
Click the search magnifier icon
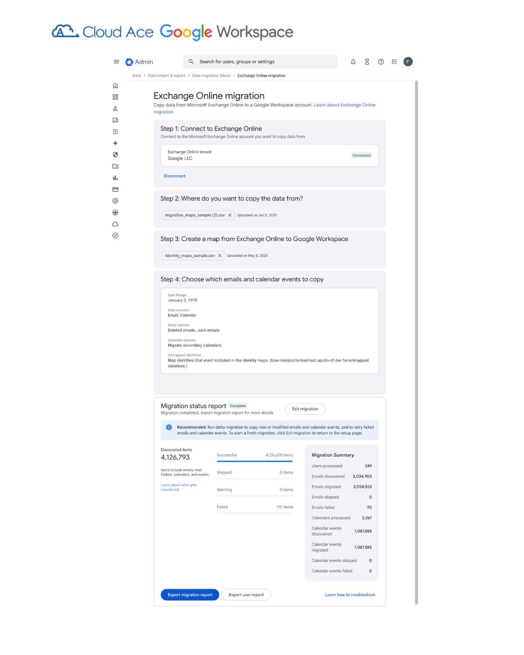coord(191,62)
